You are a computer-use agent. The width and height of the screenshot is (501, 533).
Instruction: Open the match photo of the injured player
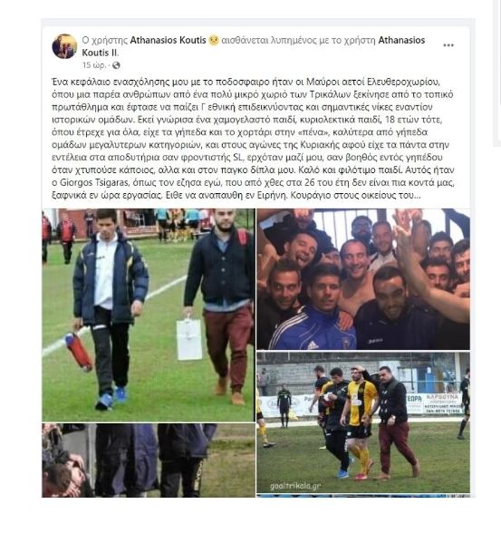click(x=363, y=422)
